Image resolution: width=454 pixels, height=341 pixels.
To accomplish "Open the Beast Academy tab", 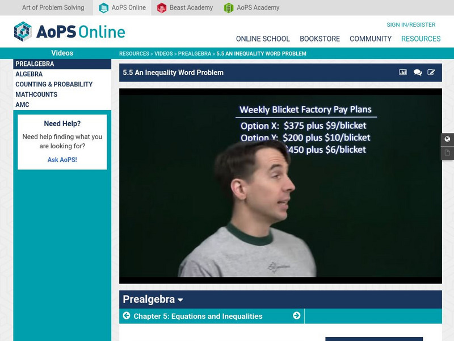I will pyautogui.click(x=185, y=7).
